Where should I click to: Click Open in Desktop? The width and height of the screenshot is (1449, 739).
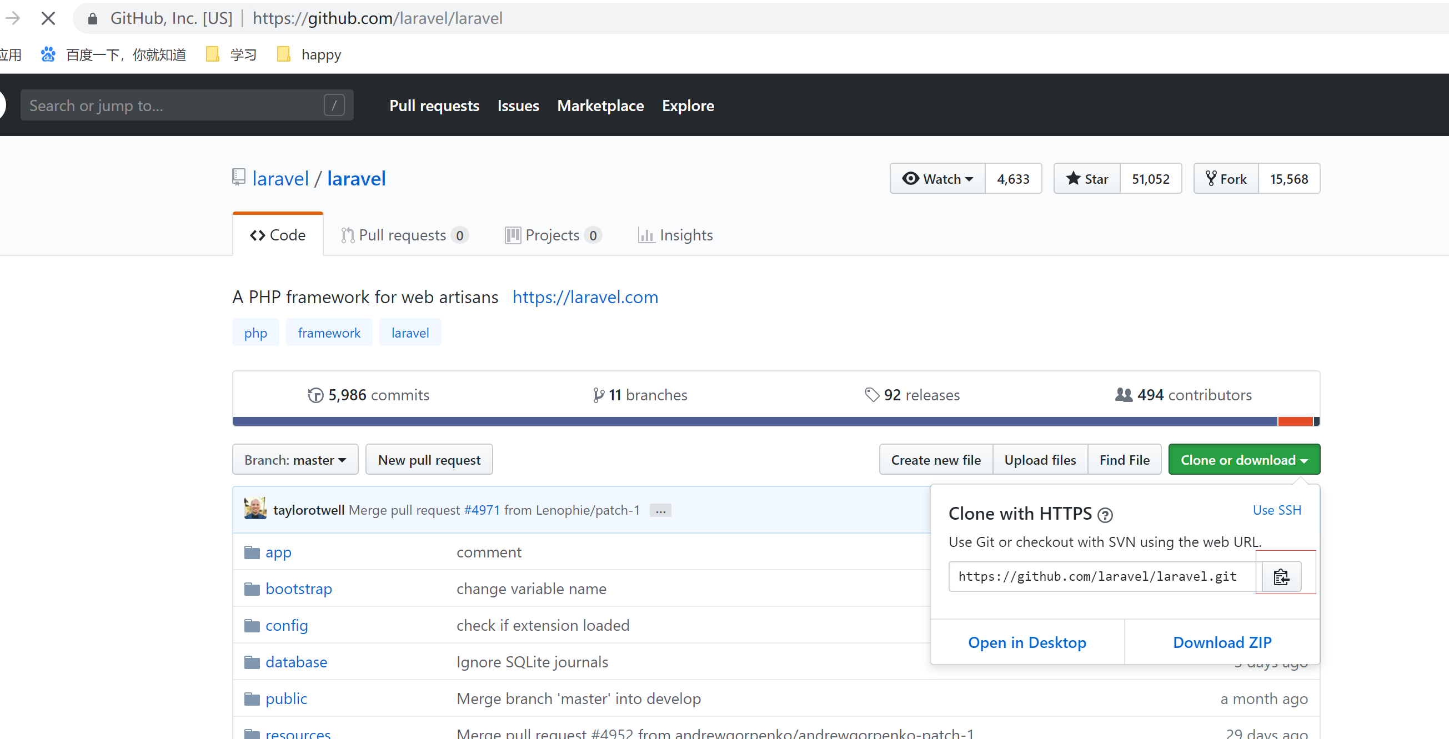point(1027,642)
